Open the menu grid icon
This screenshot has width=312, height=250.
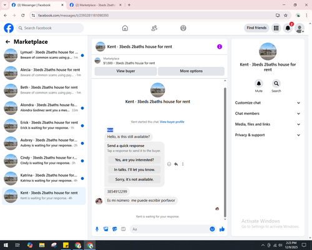tap(276, 28)
